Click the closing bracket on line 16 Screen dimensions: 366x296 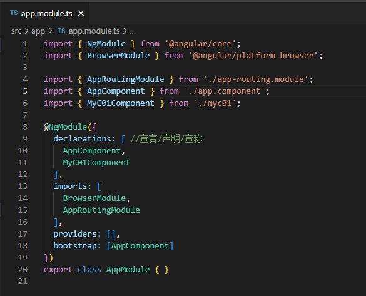coord(56,222)
